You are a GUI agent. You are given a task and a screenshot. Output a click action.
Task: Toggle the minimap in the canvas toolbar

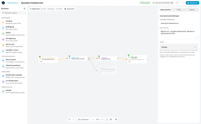click(x=111, y=120)
